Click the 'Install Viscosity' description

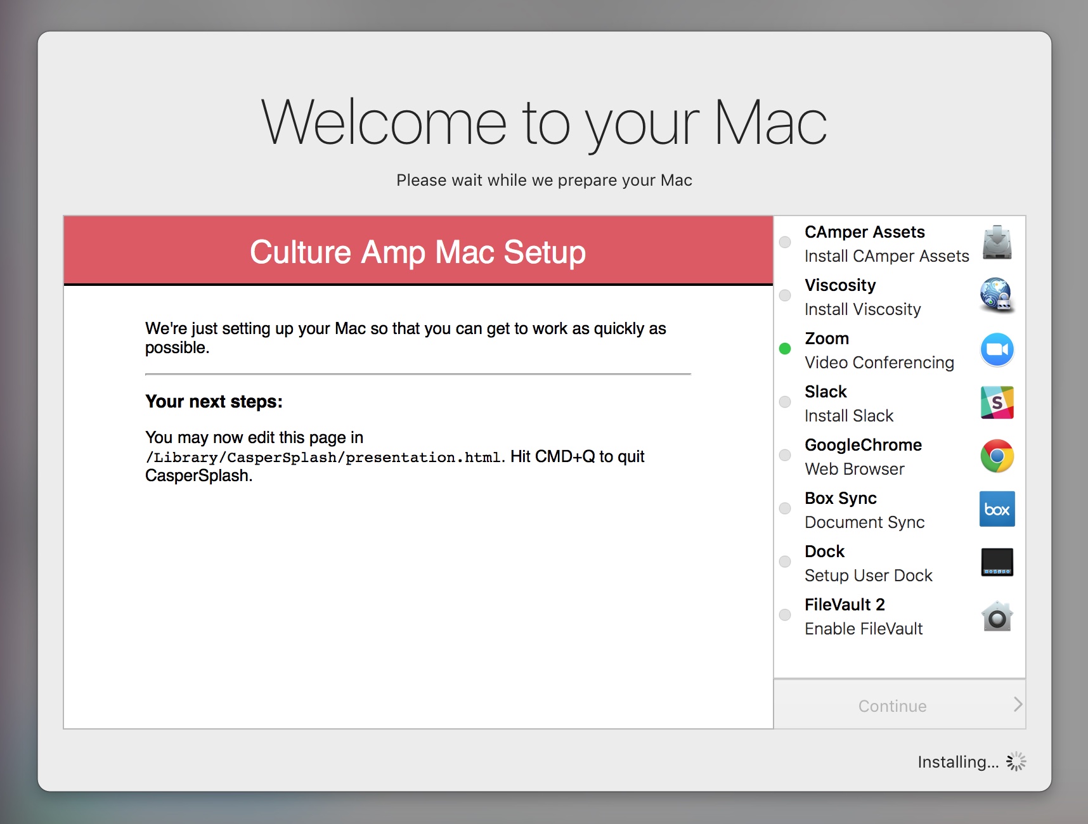click(863, 309)
